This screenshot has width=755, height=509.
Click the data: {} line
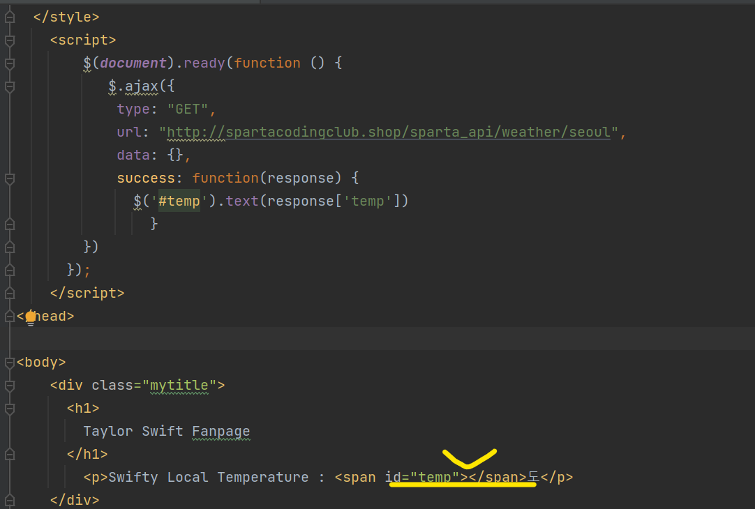click(153, 155)
